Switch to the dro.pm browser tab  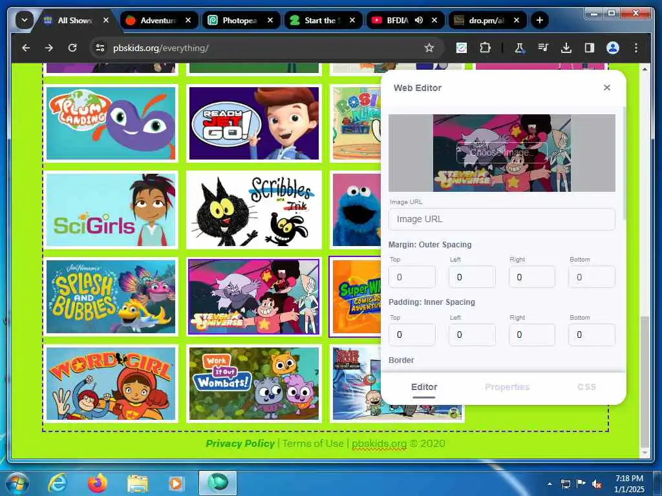pyautogui.click(x=487, y=20)
